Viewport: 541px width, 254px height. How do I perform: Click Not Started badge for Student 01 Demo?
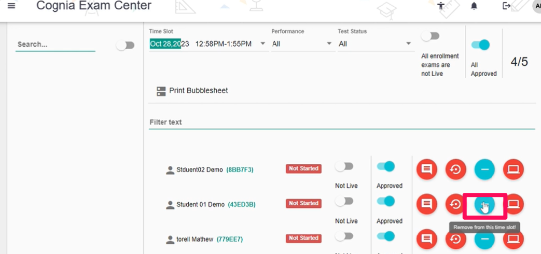pos(303,203)
